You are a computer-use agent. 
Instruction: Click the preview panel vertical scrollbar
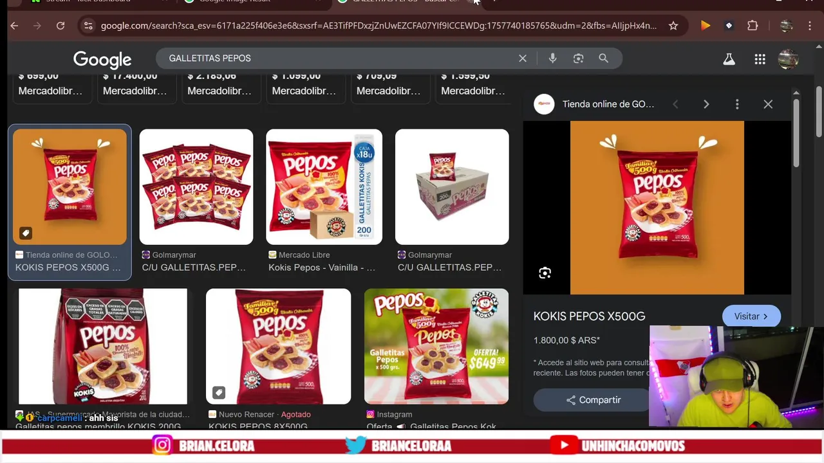click(796, 132)
